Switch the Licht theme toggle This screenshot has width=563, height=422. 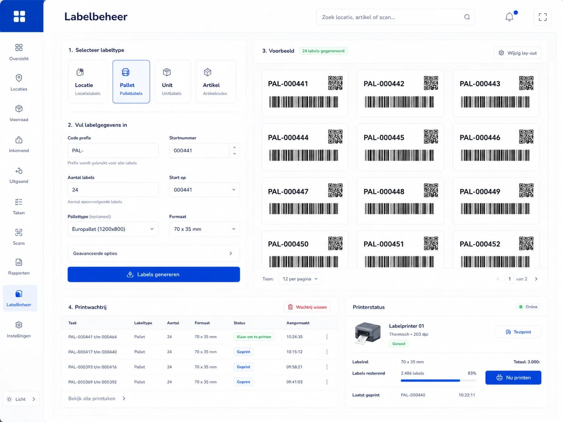[x=21, y=399]
